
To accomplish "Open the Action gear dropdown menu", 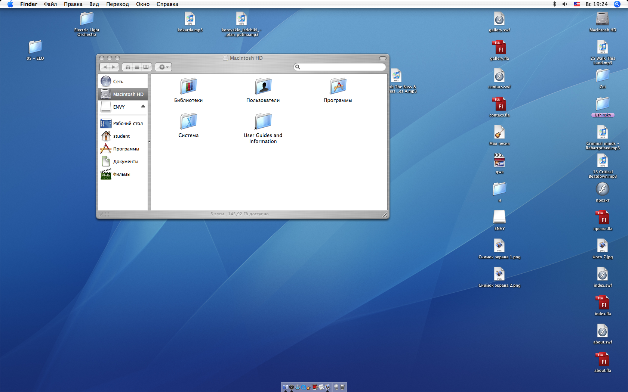I will coord(163,67).
